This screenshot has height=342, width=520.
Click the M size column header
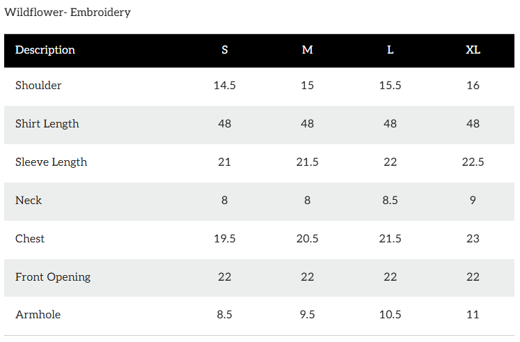307,50
